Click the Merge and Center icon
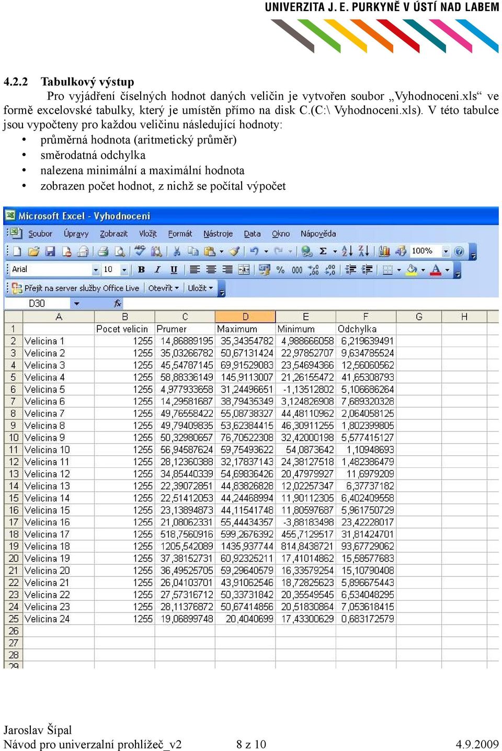Image resolution: width=502 pixels, height=751 pixels. point(244,270)
